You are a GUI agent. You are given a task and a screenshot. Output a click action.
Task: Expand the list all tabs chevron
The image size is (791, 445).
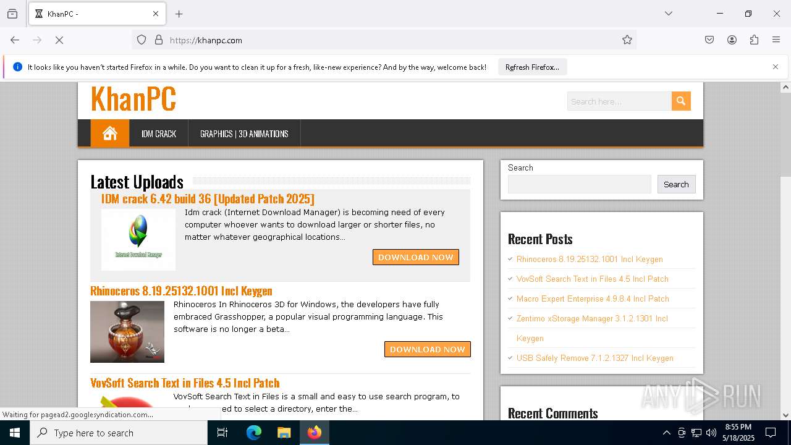[669, 14]
